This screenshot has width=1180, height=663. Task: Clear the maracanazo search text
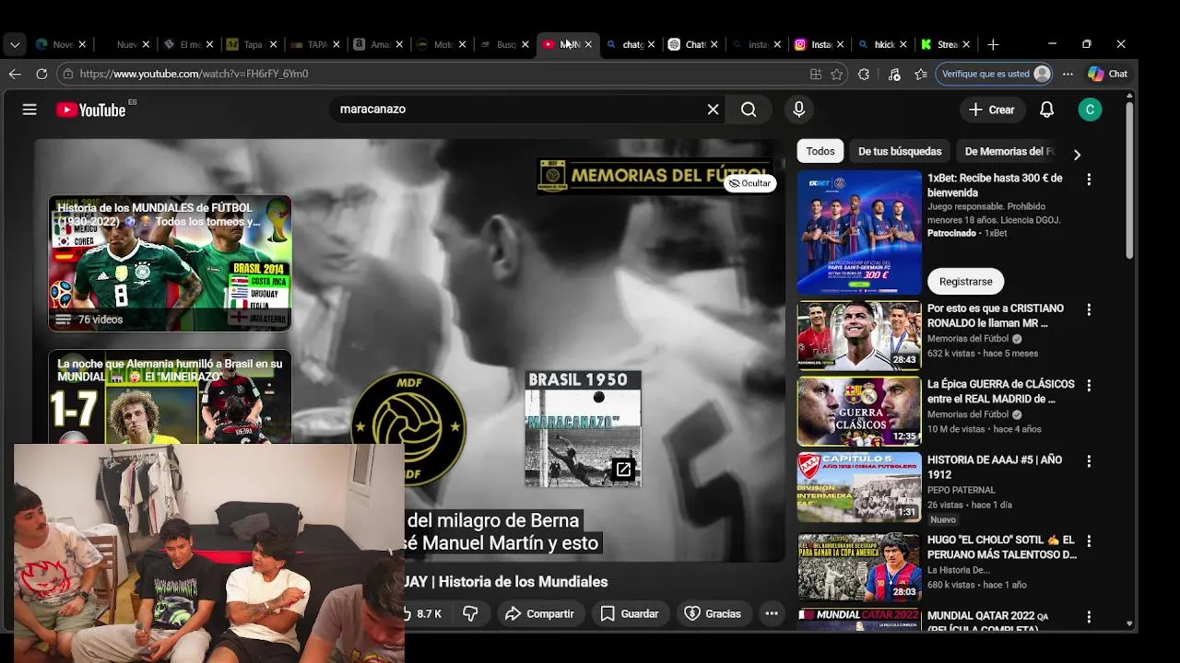click(713, 110)
